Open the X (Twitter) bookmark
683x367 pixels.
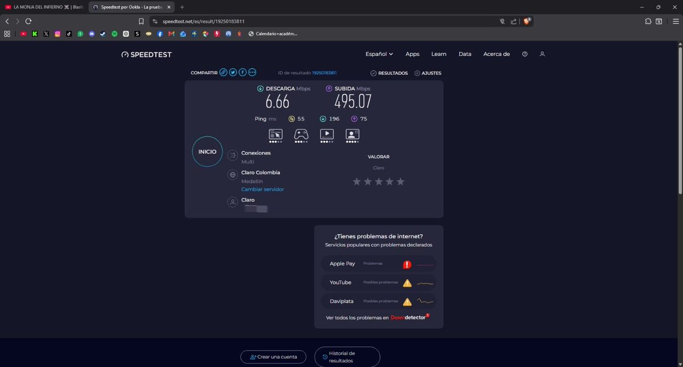pos(46,34)
